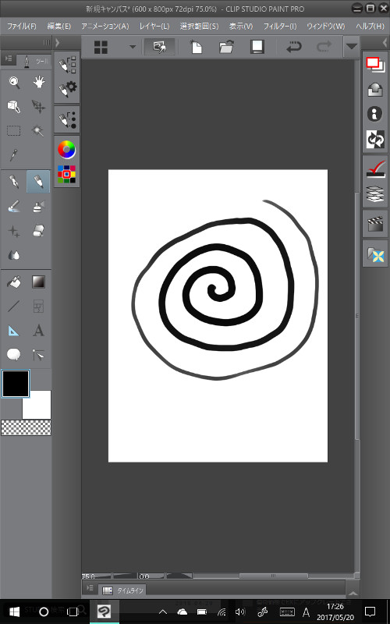Expand the left tool dock arrow
390x624 pixels.
[x=57, y=43]
